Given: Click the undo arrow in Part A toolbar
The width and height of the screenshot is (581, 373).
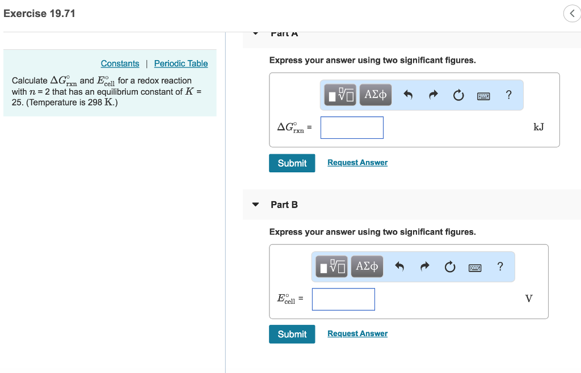Looking at the screenshot, I should tap(410, 95).
